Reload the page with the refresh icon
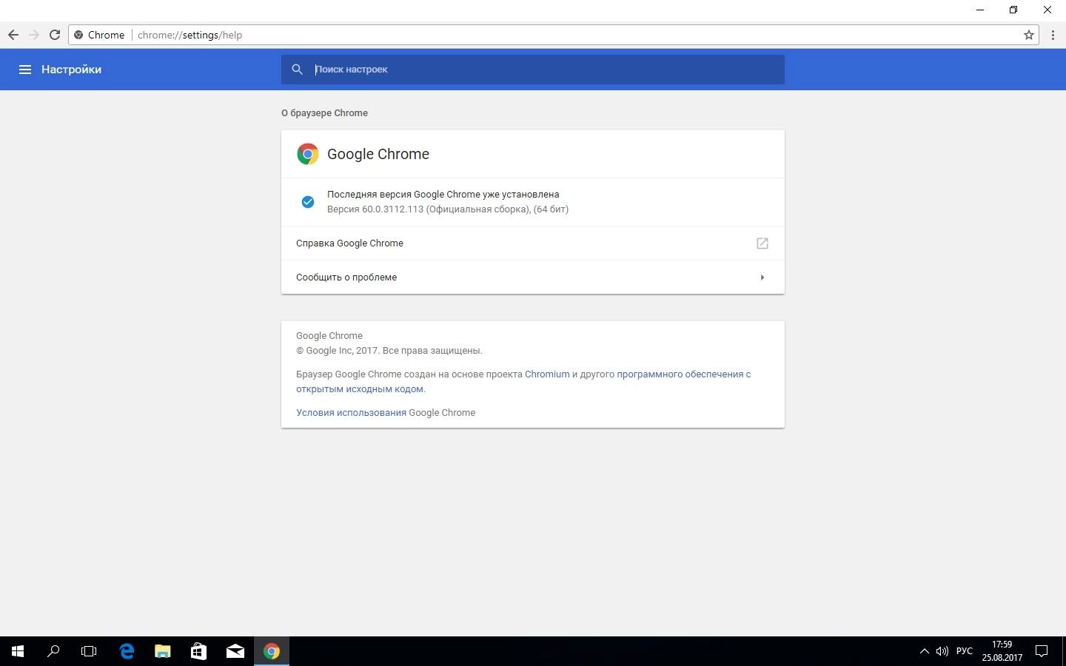1066x666 pixels. tap(54, 35)
